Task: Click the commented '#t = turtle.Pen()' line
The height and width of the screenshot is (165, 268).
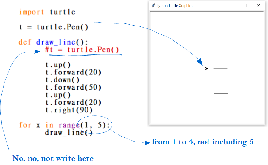Action: click(82, 50)
